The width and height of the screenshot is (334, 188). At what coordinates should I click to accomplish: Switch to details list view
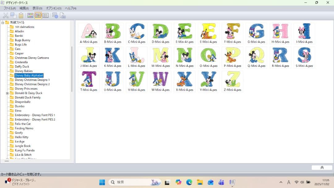tap(45, 15)
